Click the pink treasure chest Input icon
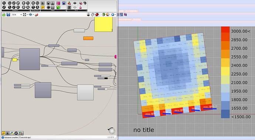This screenshot has height=140, width=255. 58,3
